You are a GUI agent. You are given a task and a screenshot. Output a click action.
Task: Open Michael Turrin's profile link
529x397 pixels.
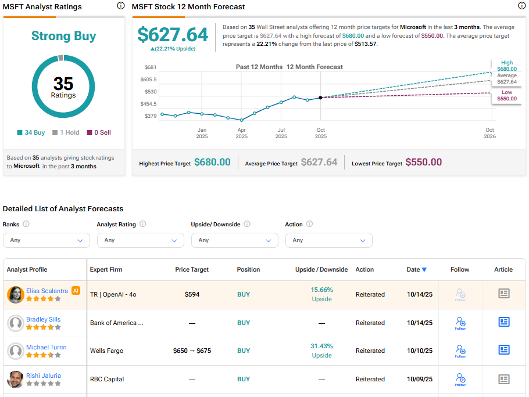coord(46,347)
